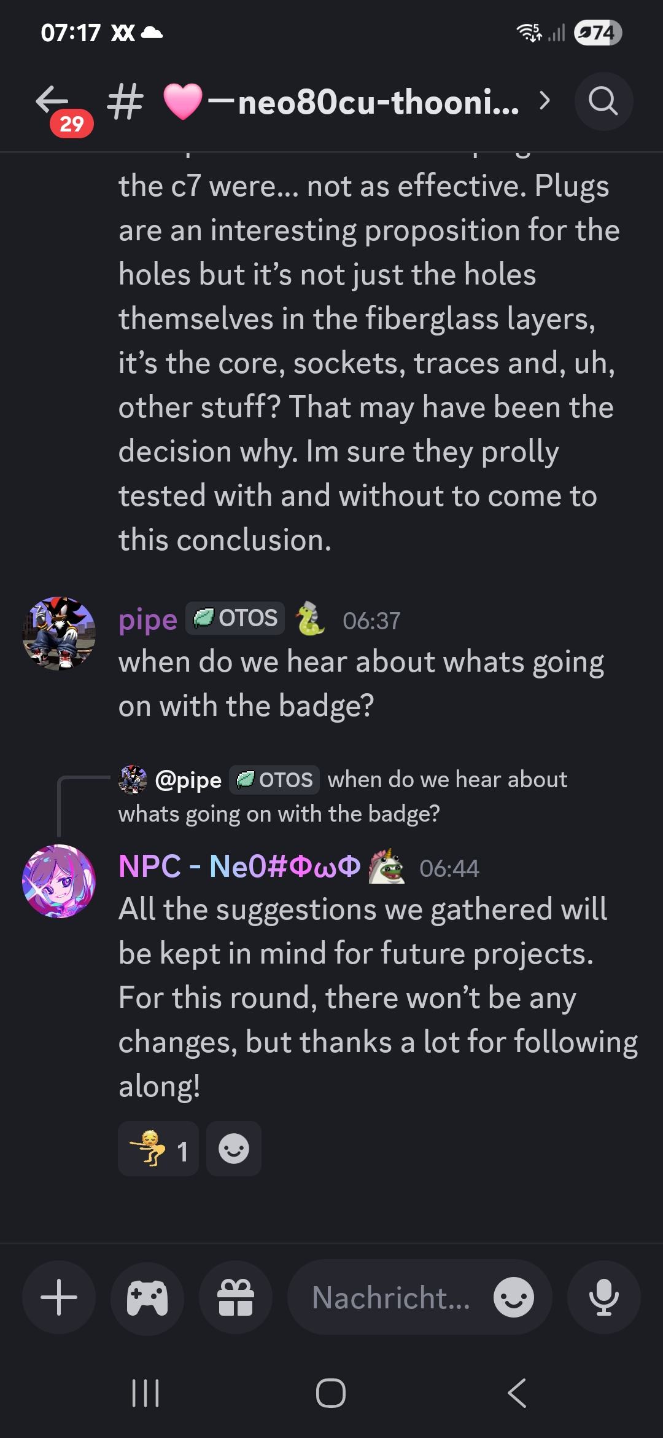Screen dimensions: 663x1438
Task: Tap the plus attachment button
Action: click(x=59, y=1297)
